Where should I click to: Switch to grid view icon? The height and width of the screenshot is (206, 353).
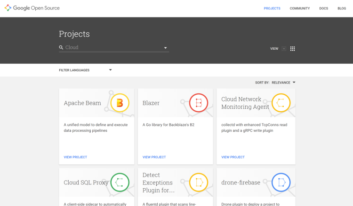coord(292,49)
